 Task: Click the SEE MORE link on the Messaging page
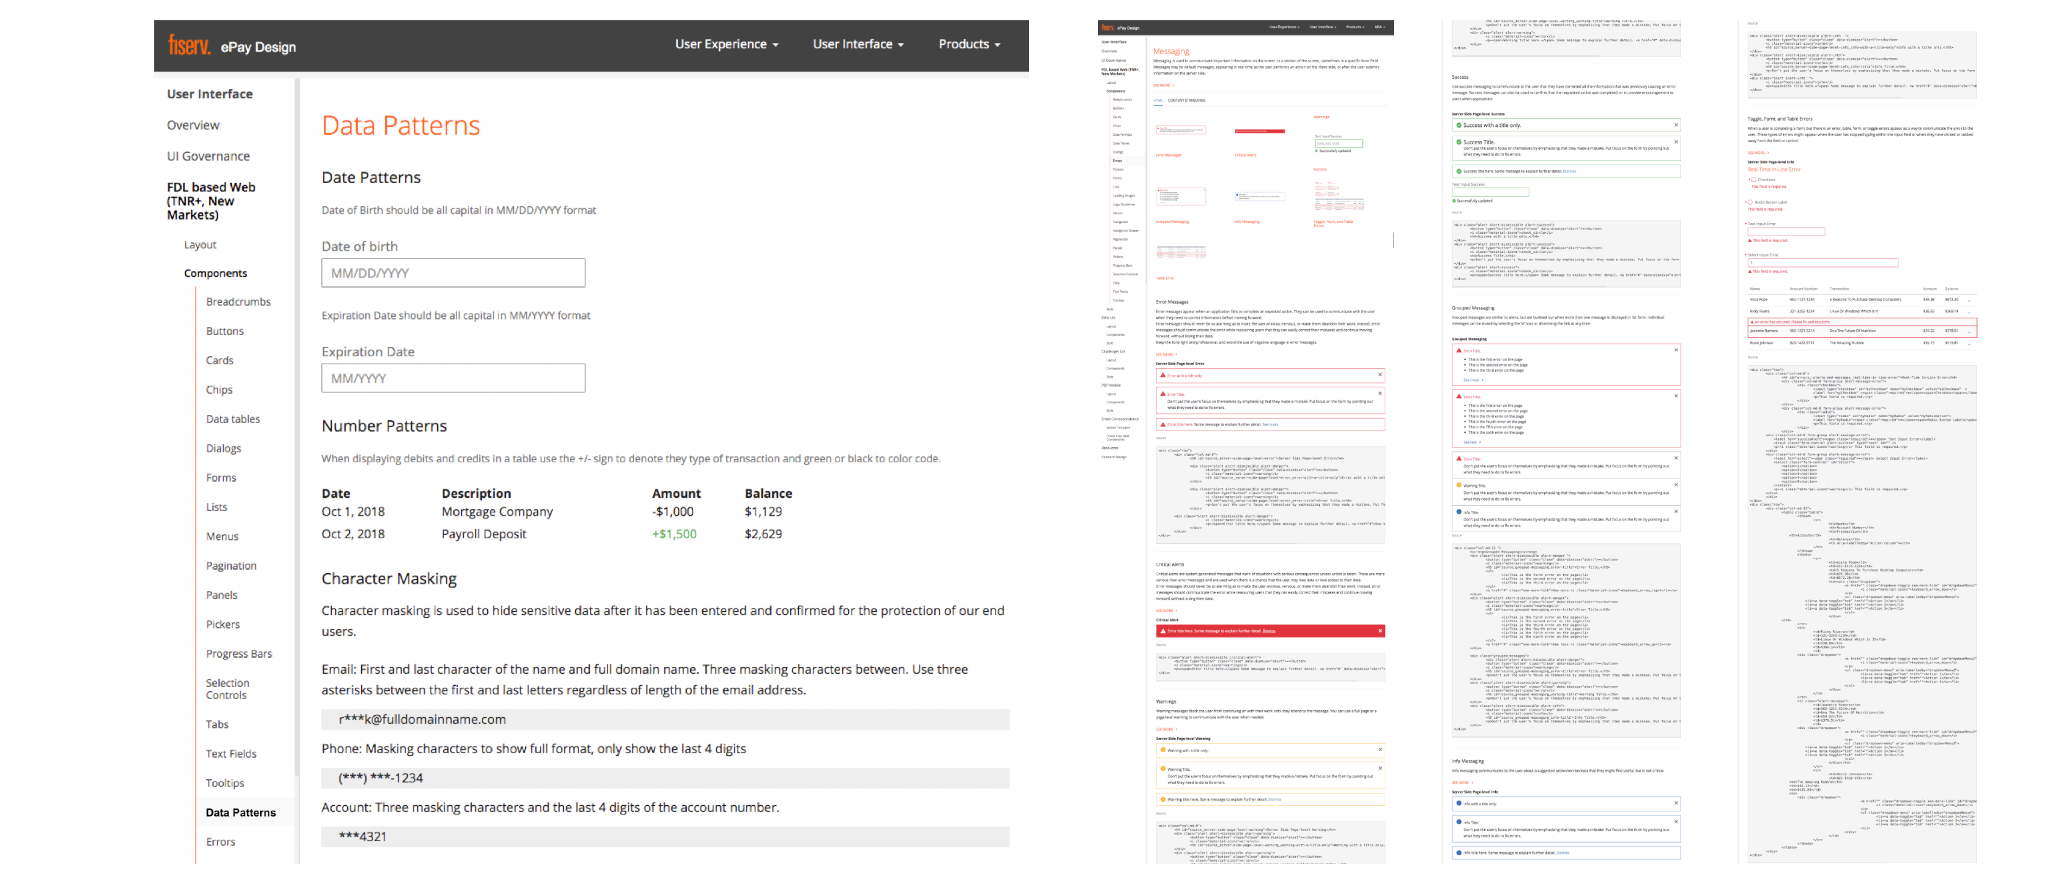(1162, 85)
